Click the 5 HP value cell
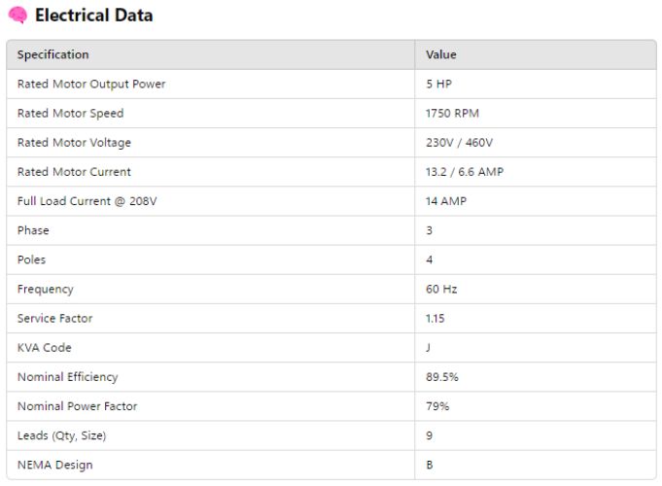 438,85
